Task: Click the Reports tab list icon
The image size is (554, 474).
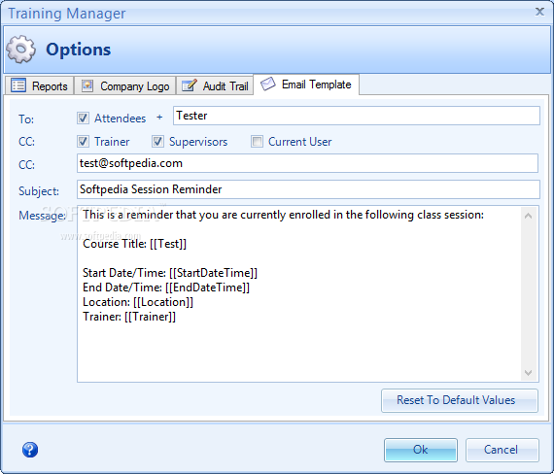Action: pos(18,85)
